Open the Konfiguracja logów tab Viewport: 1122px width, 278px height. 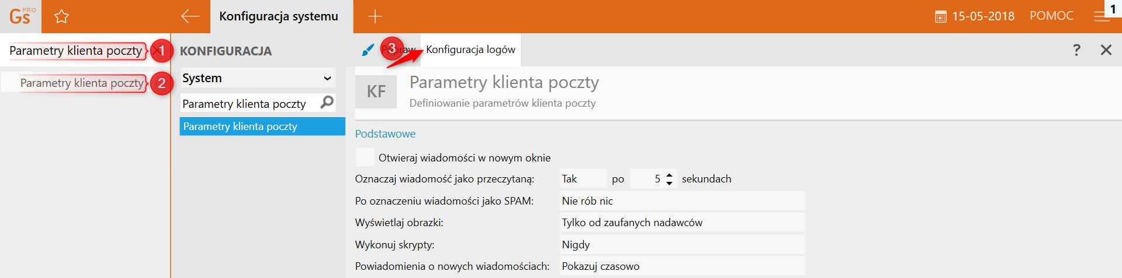pos(470,50)
